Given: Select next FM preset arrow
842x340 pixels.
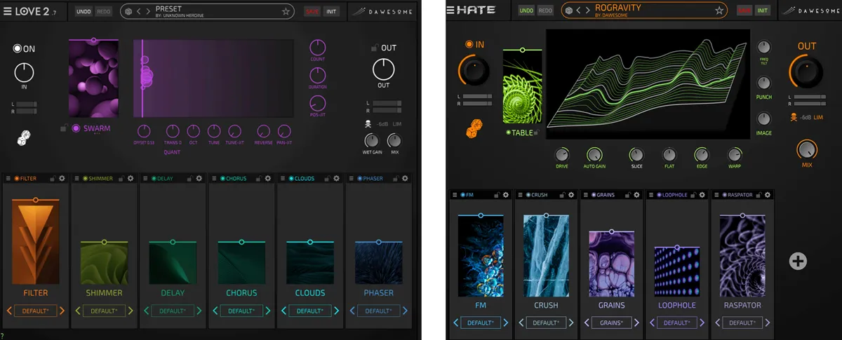Looking at the screenshot, I should point(505,323).
